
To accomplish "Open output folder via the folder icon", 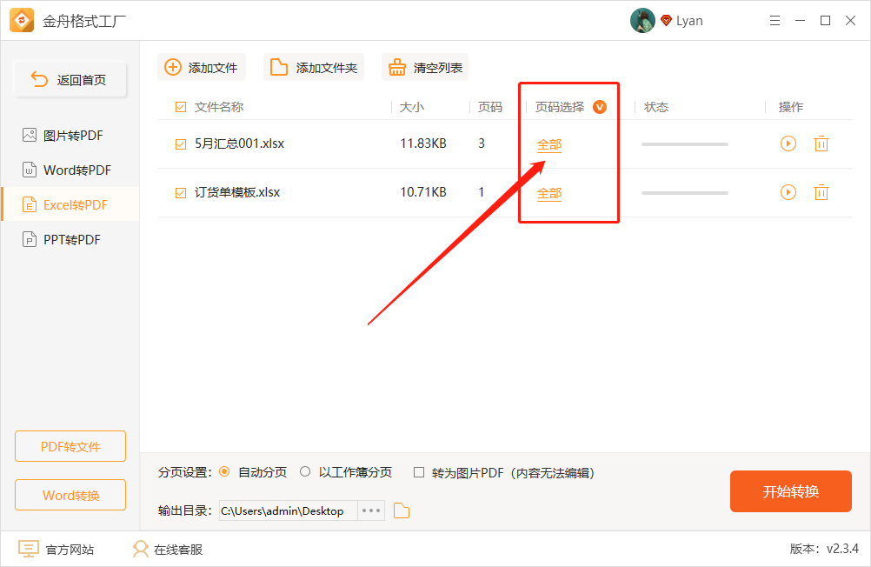I will point(401,510).
